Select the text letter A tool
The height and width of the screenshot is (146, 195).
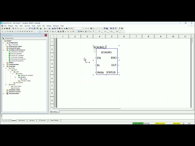pyautogui.click(x=86, y=32)
